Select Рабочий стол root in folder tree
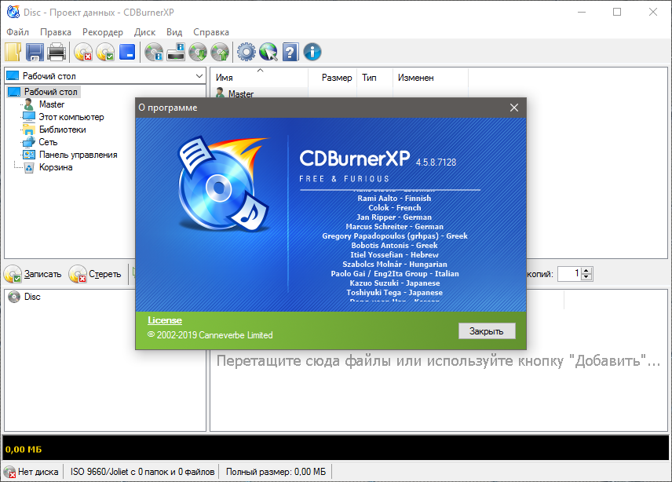This screenshot has height=482, width=672. (x=50, y=92)
